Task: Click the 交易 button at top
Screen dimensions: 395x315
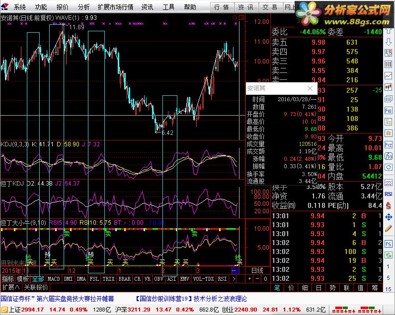Action: coord(270,7)
